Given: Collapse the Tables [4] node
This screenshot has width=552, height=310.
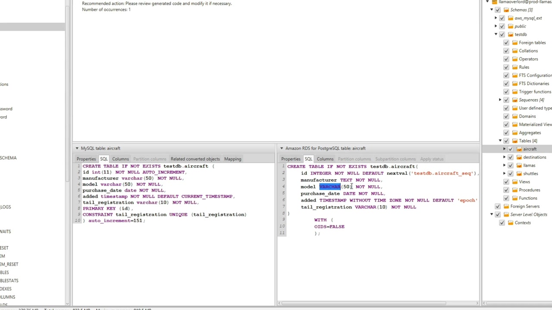Looking at the screenshot, I should 500,141.
